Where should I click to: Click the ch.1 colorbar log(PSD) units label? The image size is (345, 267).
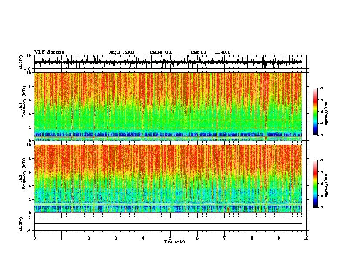[x=326, y=114]
